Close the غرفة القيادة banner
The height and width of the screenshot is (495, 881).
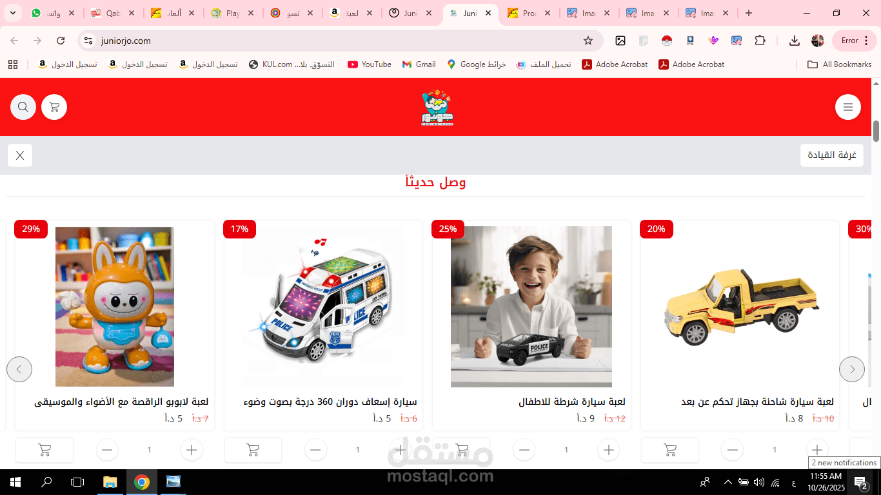point(20,155)
